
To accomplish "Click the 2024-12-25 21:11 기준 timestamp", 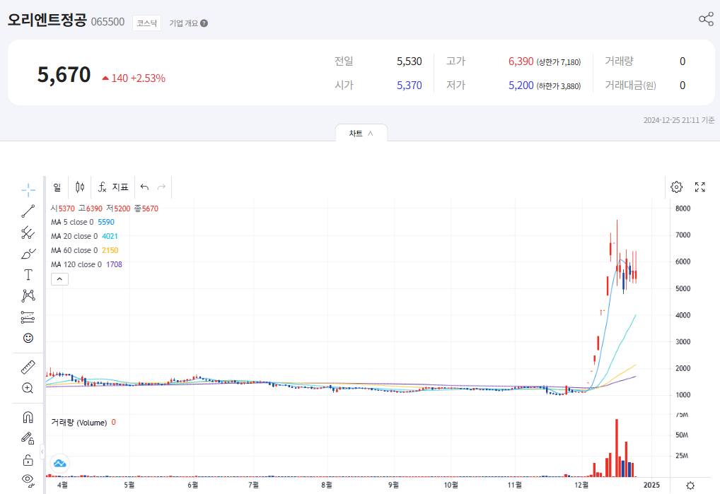I will point(679,120).
